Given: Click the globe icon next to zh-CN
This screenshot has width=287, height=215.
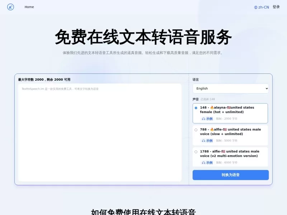Looking at the screenshot, I should [256, 7].
